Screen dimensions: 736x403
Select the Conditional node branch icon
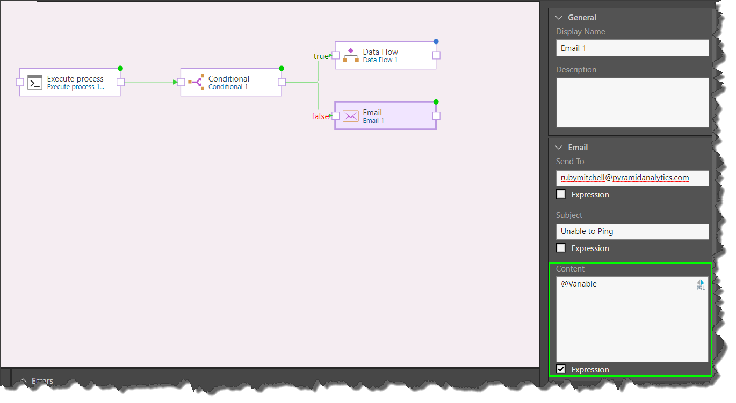196,83
